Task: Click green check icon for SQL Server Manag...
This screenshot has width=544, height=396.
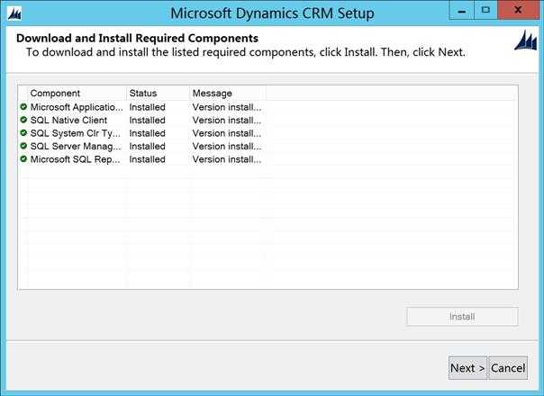Action: click(x=23, y=146)
